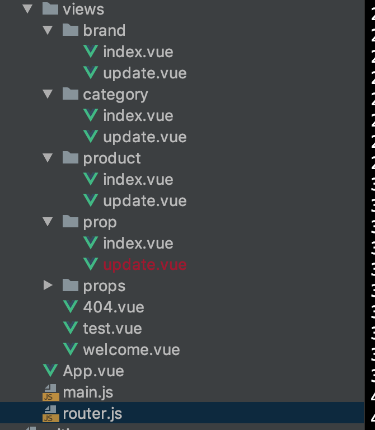Expand the props folder arrow

48,286
